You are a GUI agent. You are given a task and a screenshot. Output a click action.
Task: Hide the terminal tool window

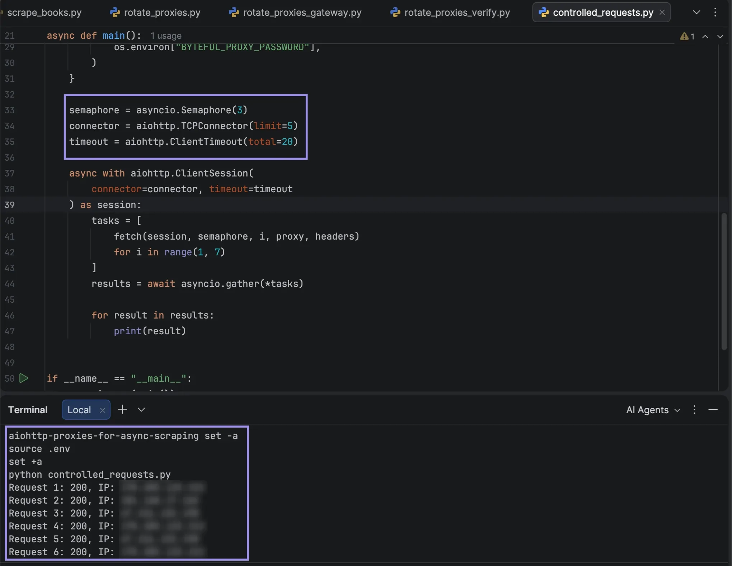point(713,410)
